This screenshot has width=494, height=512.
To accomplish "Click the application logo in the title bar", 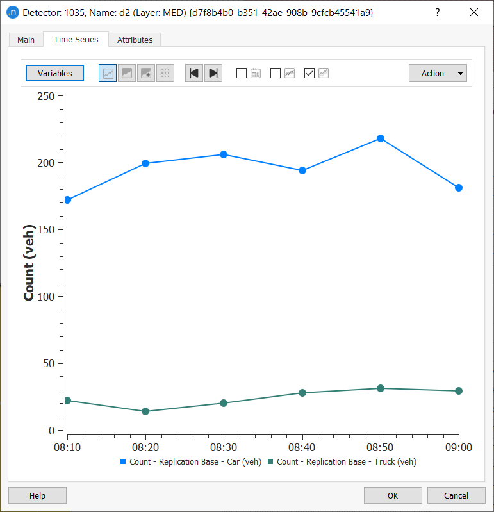I will tap(12, 12).
